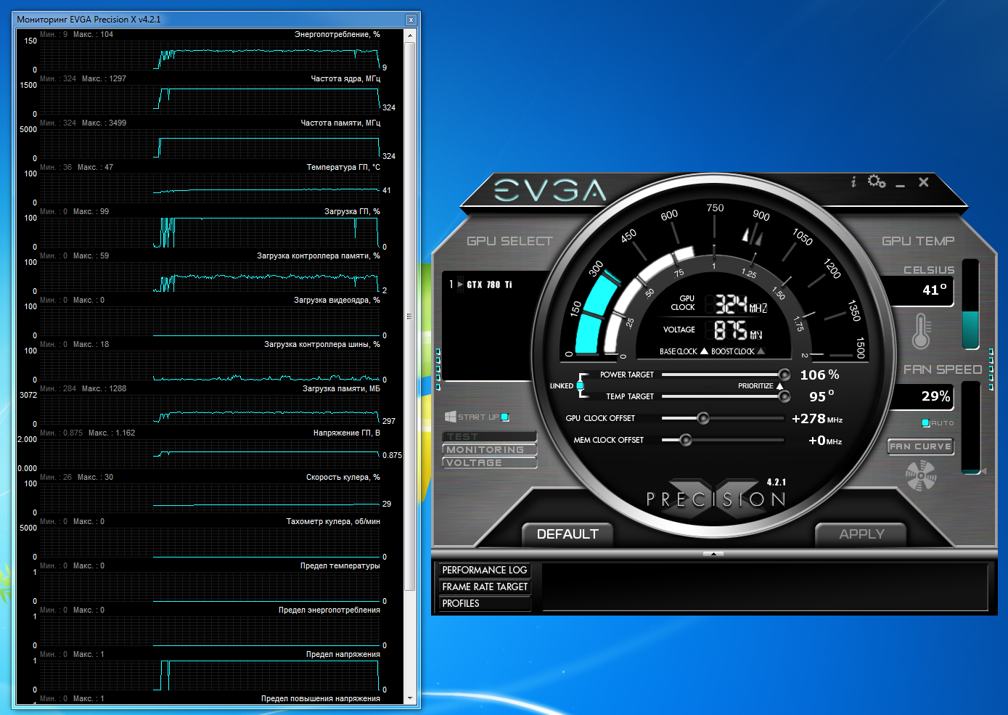Image resolution: width=1008 pixels, height=715 pixels.
Task: Select the Profiles tab
Action: [485, 603]
